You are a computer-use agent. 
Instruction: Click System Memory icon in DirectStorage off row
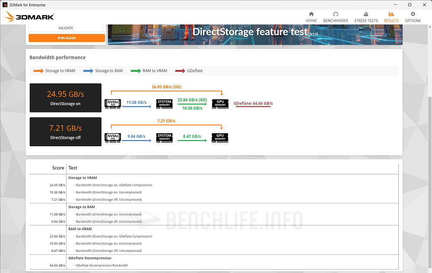coord(164,138)
